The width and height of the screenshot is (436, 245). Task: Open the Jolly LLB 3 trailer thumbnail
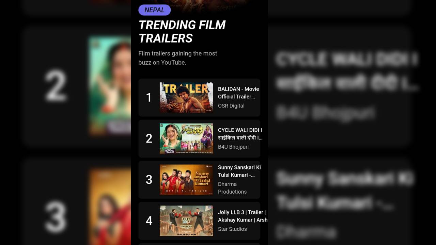(x=186, y=221)
